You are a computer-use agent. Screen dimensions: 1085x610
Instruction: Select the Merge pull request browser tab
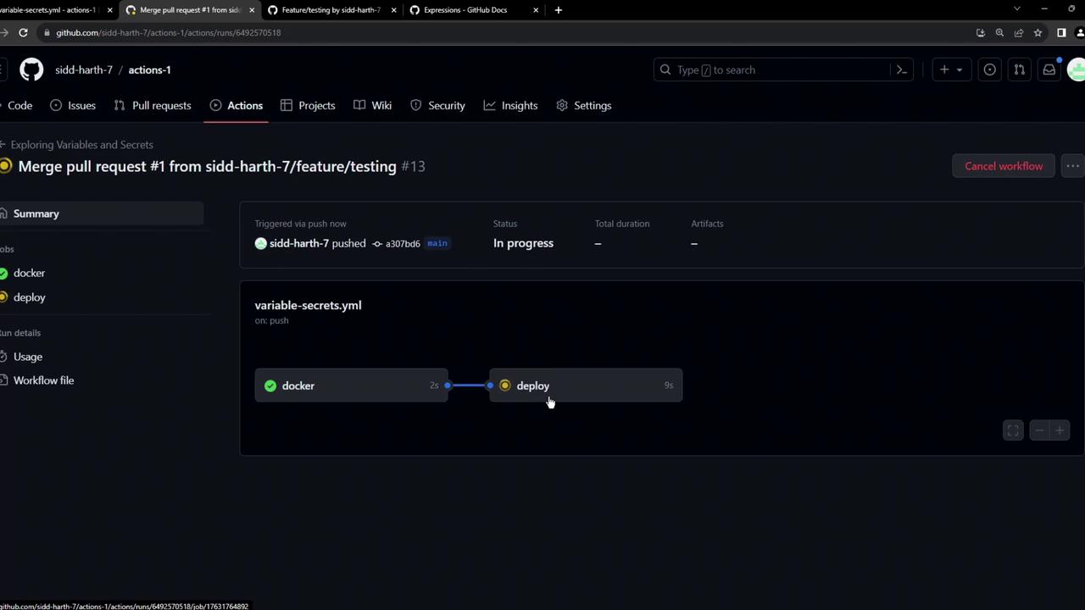point(190,10)
